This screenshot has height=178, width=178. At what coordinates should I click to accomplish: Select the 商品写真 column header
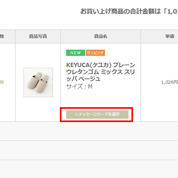(38, 36)
